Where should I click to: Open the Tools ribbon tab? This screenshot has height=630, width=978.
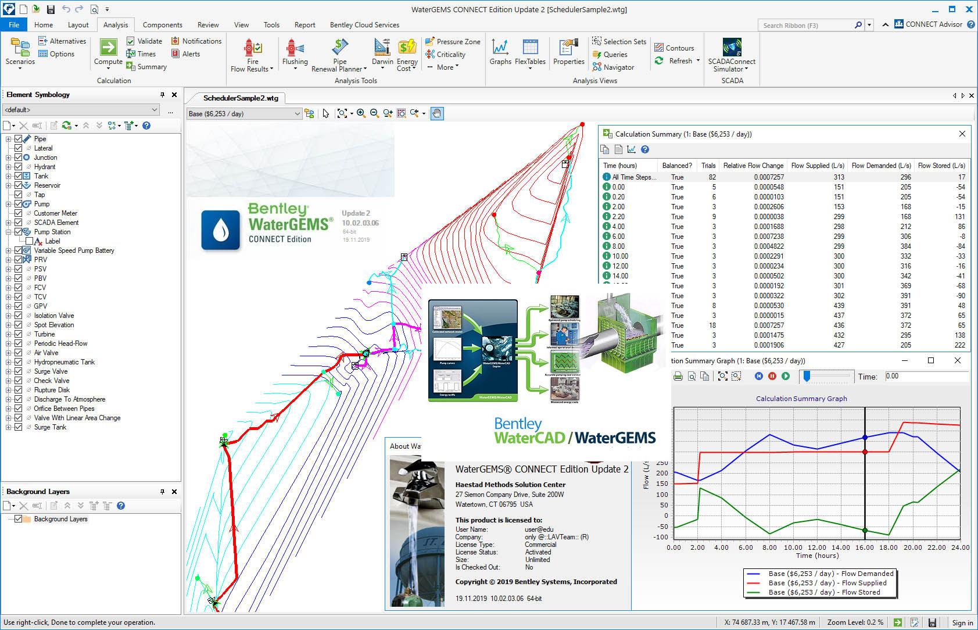pyautogui.click(x=271, y=25)
